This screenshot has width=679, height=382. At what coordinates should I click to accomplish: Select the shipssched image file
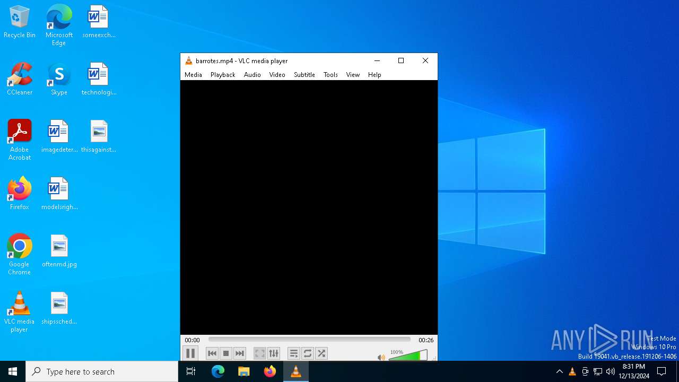(x=59, y=309)
